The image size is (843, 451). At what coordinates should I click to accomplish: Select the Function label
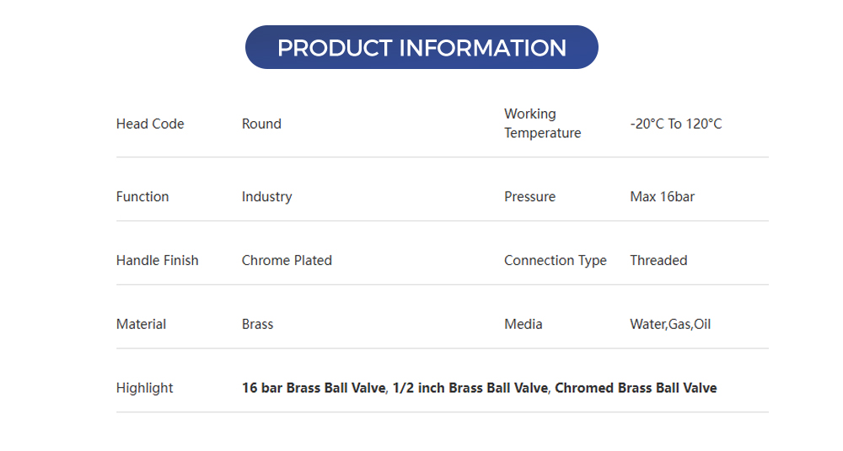tap(142, 197)
